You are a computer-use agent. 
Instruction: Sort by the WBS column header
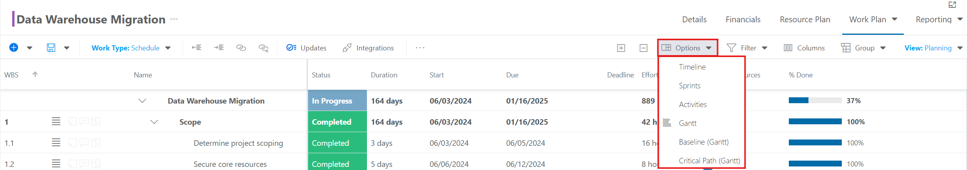pos(11,75)
